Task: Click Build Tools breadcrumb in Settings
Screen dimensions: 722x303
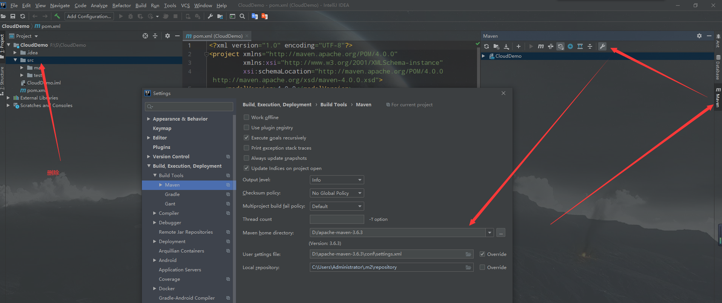Action: click(334, 104)
